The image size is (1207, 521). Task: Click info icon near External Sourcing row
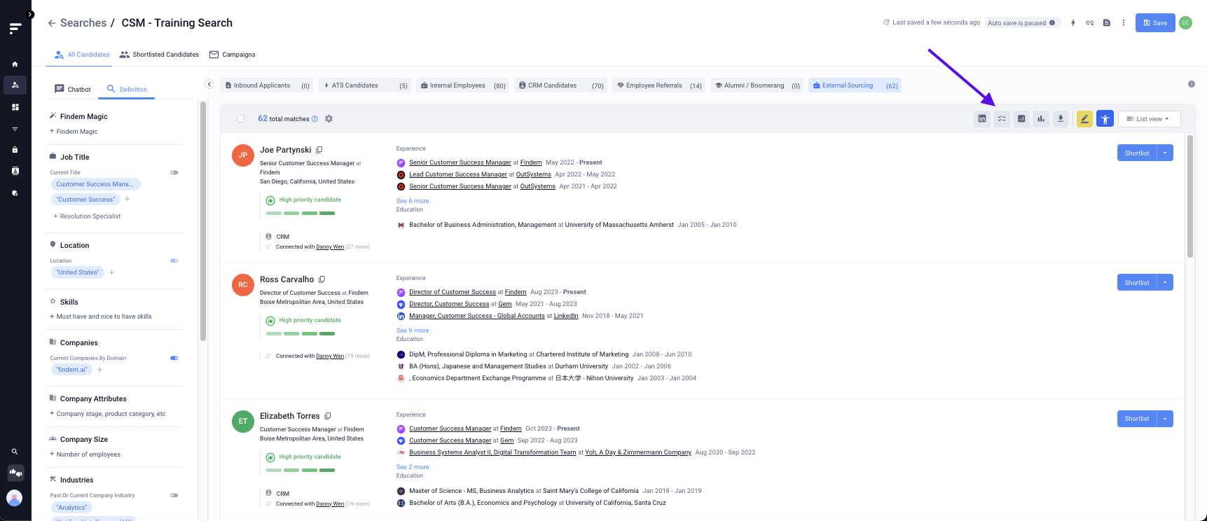click(x=1192, y=84)
